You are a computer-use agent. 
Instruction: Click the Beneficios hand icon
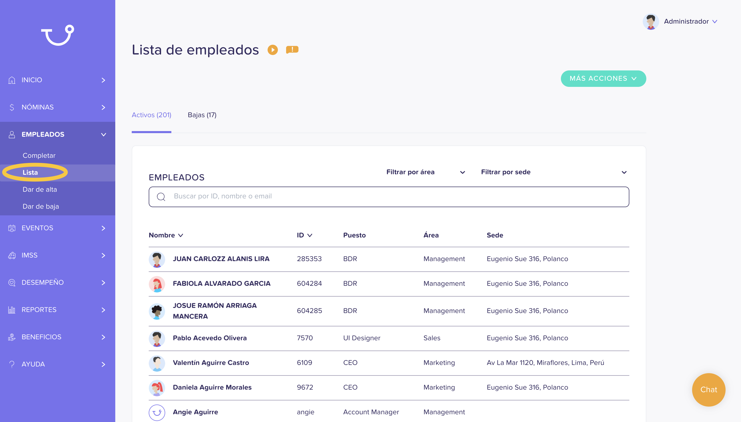[x=12, y=337]
